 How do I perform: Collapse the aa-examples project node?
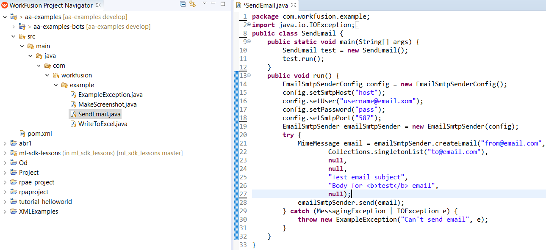(5, 17)
